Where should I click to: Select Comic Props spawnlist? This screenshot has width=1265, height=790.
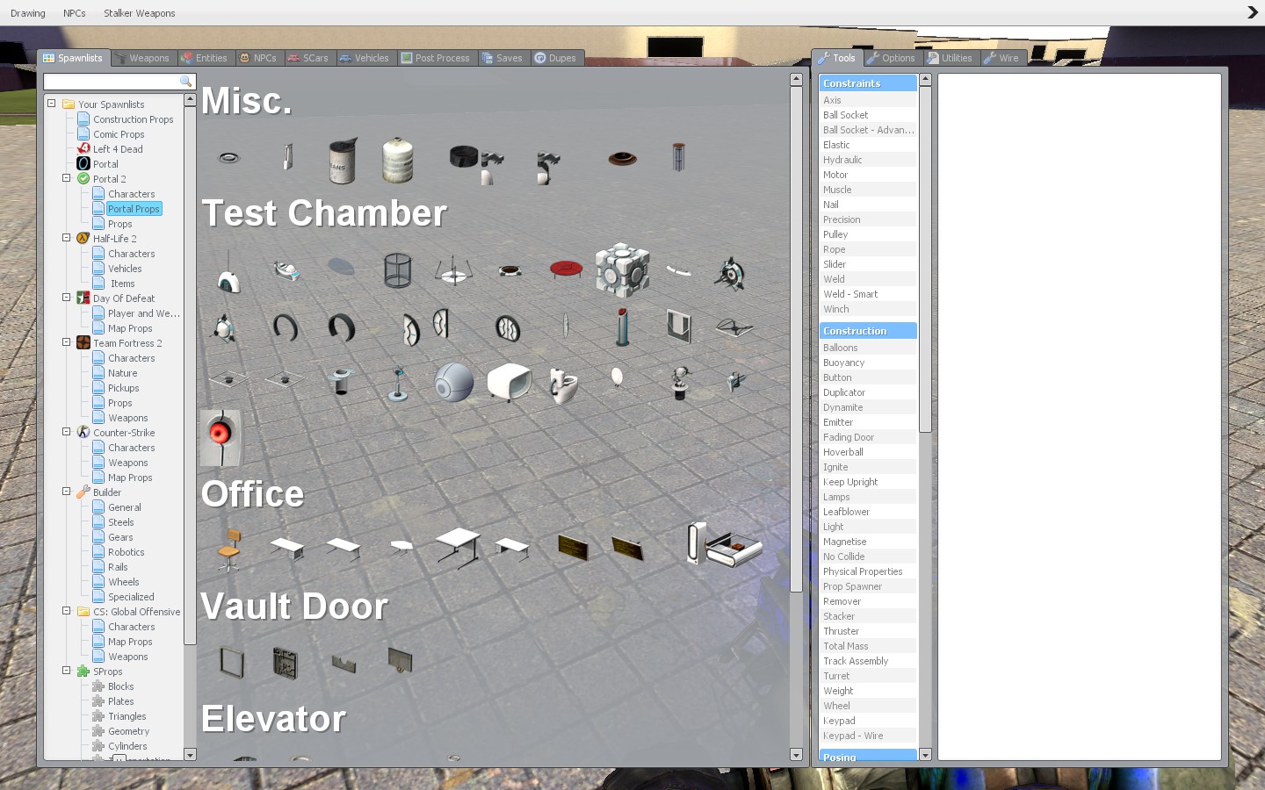pos(119,134)
